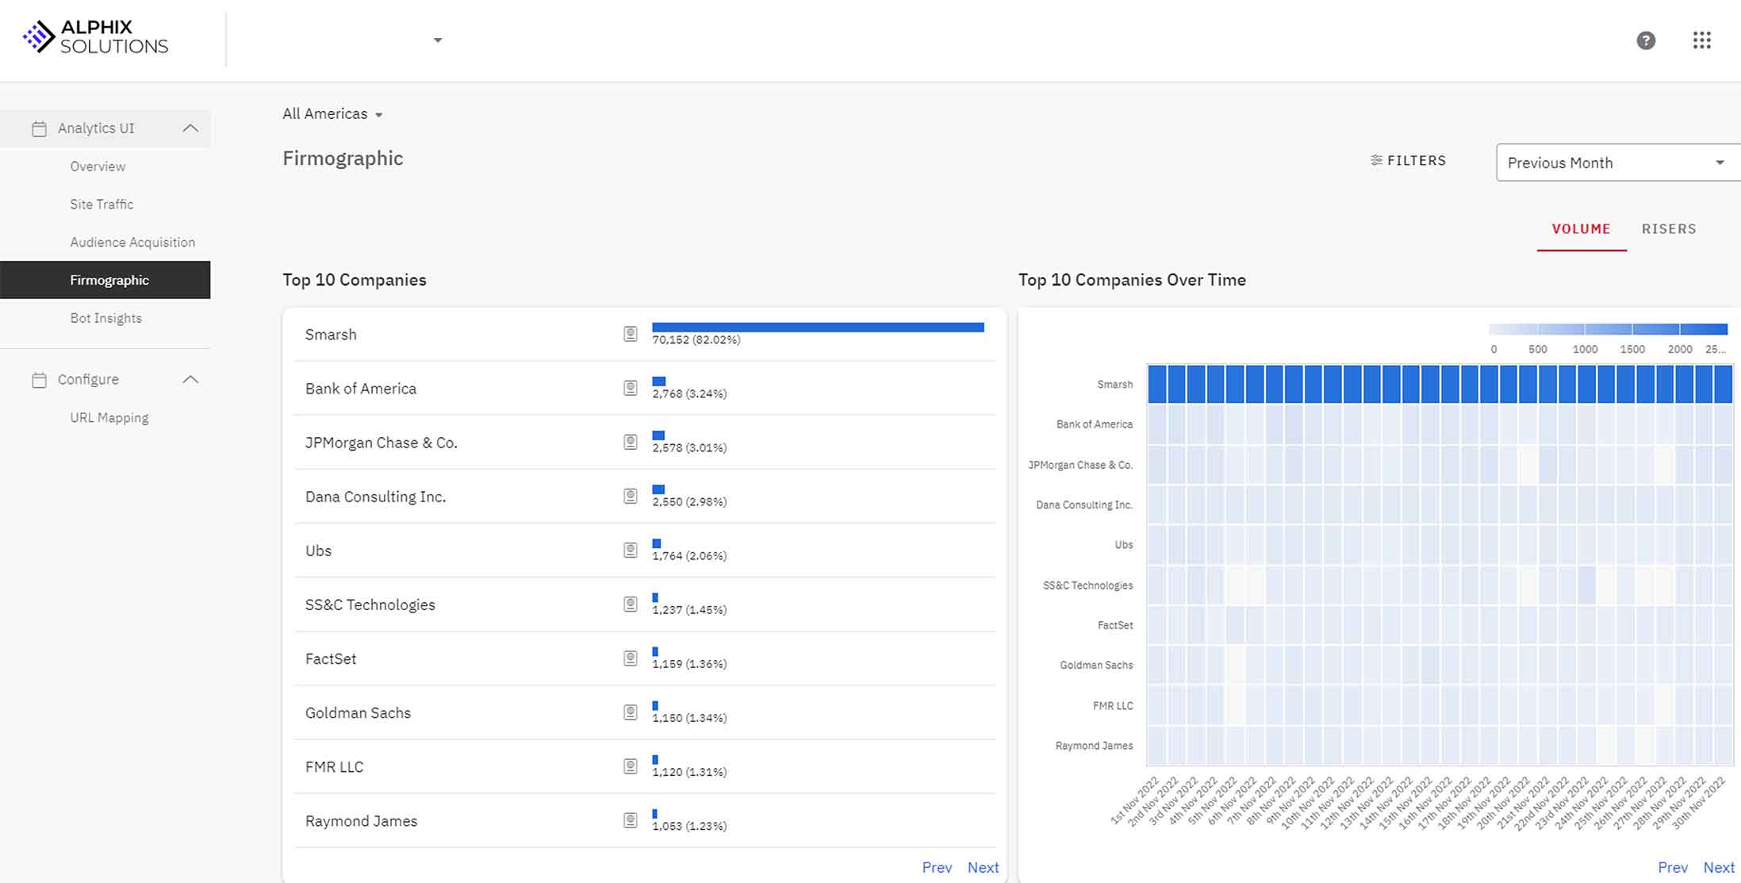
Task: Click the Bank of America name in list
Action: coord(361,389)
